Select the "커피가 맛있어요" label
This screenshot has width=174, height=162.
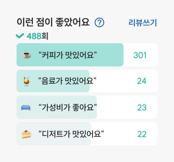tap(68, 55)
